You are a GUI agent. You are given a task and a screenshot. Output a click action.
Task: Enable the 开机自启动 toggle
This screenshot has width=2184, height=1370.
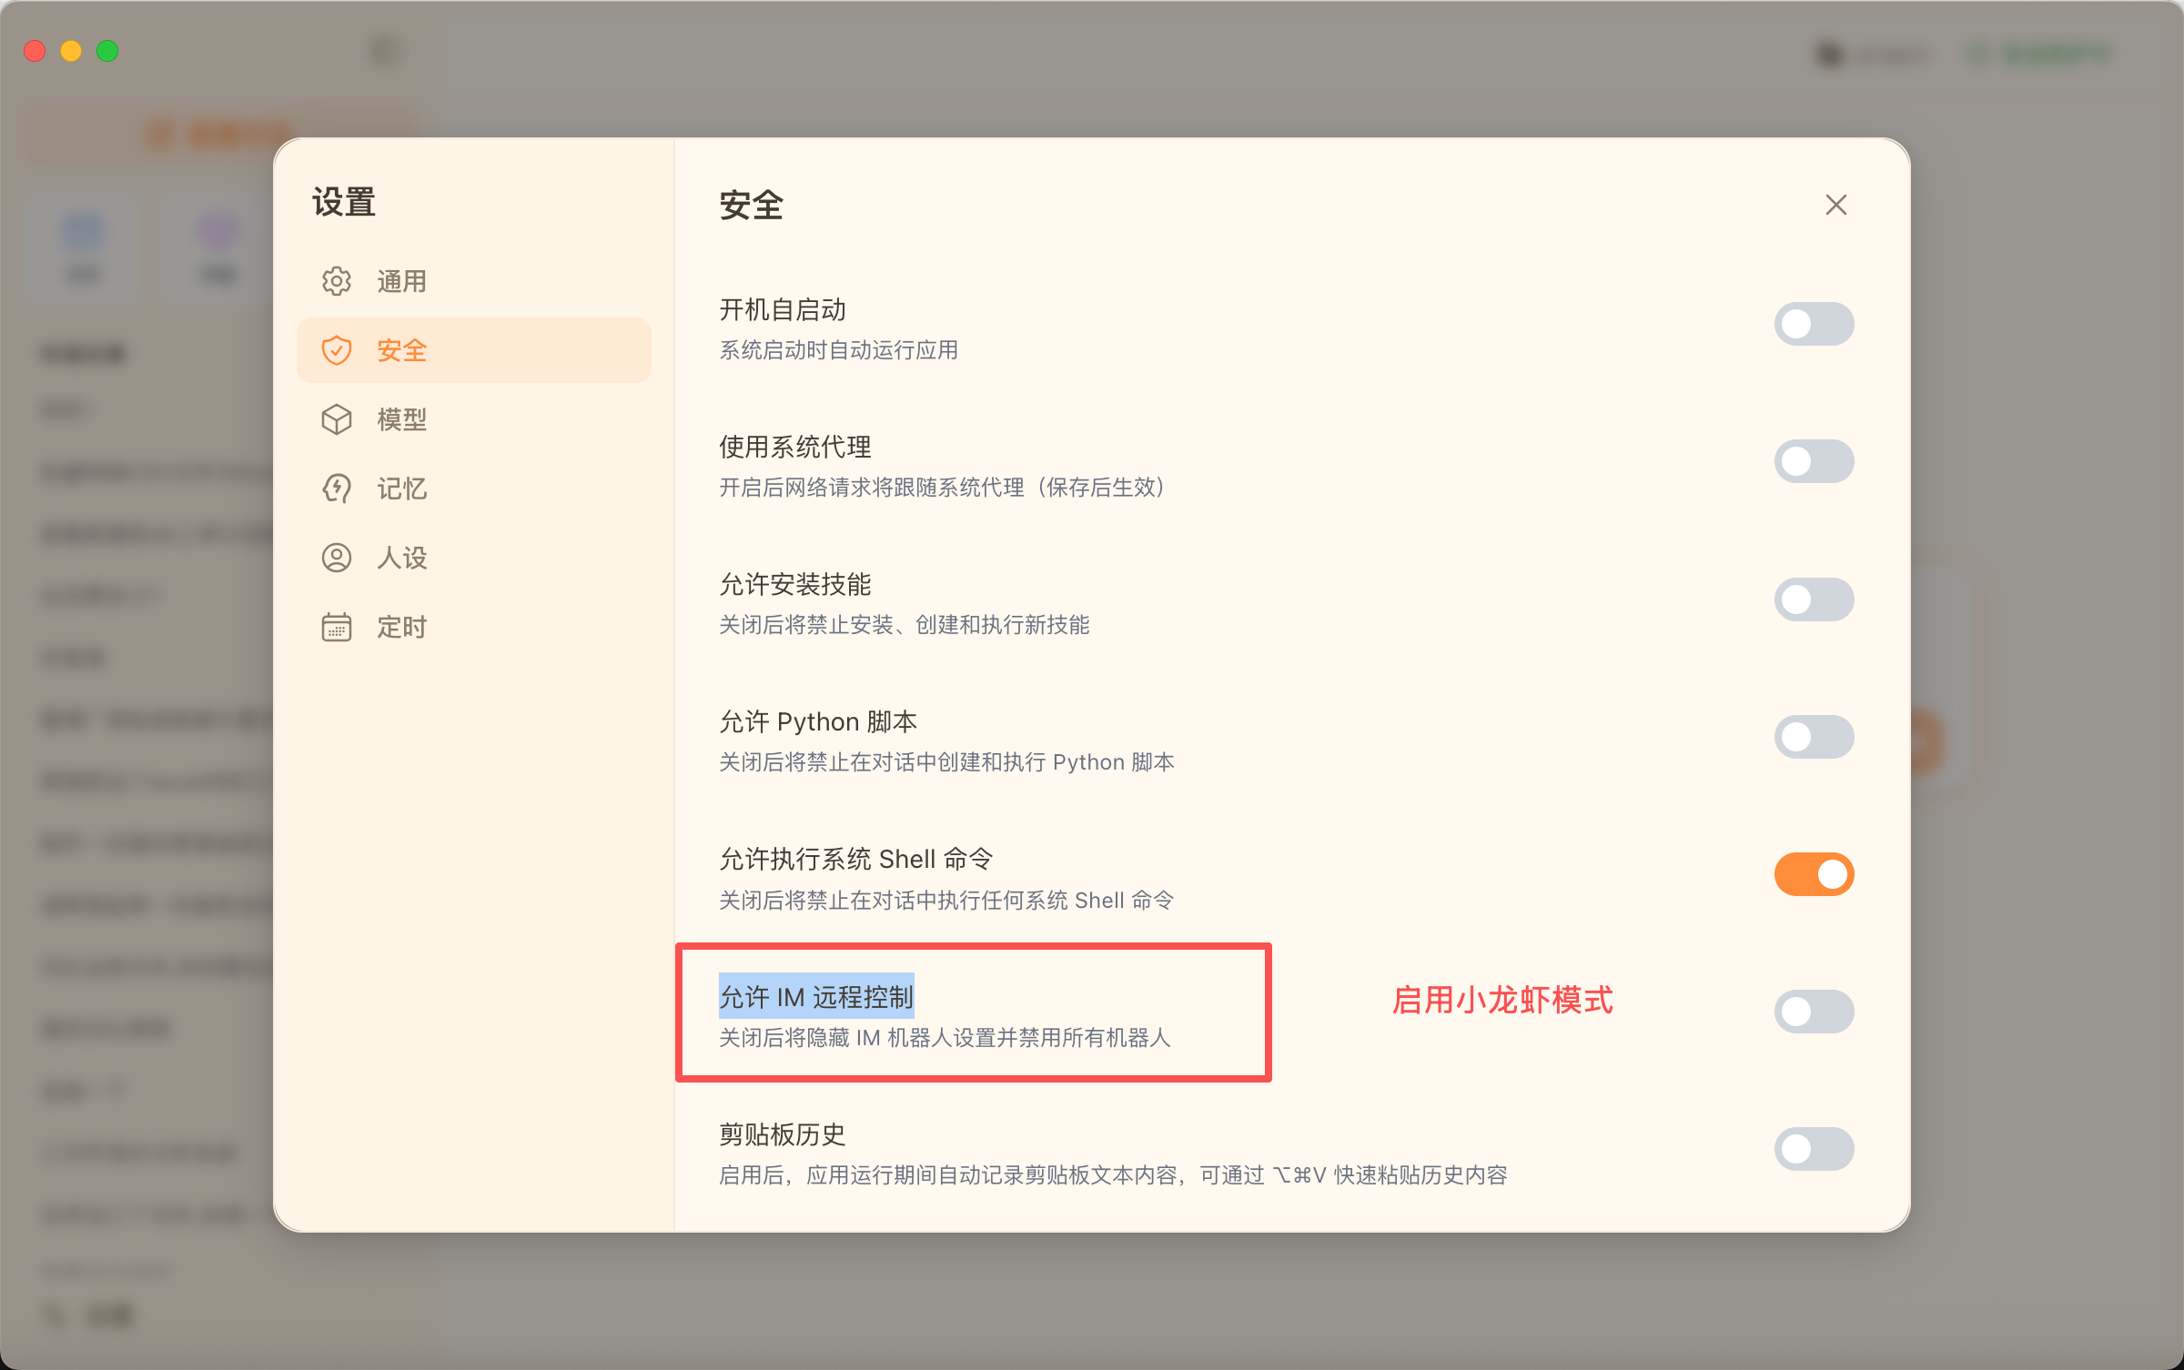pos(1814,324)
